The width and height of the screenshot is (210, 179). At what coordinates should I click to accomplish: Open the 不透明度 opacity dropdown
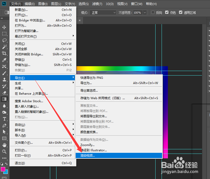click(x=144, y=12)
